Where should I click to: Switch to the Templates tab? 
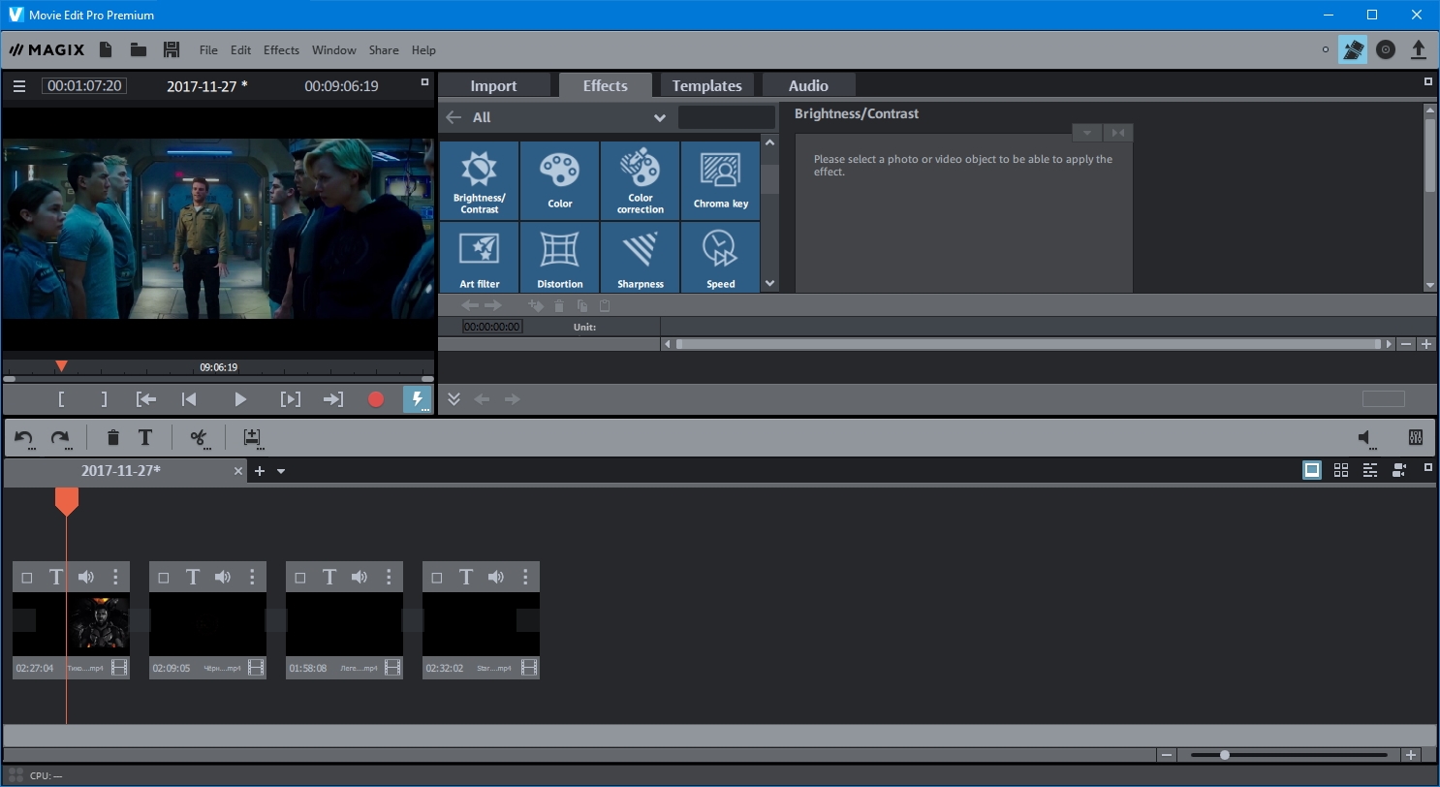tap(707, 85)
